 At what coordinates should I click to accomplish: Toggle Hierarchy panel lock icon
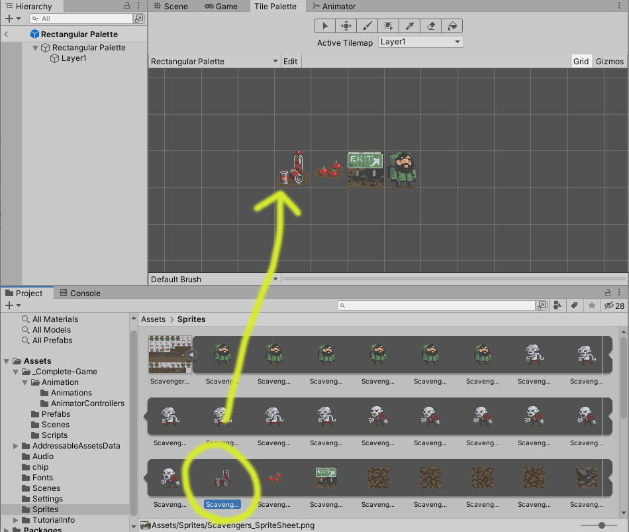pos(126,5)
